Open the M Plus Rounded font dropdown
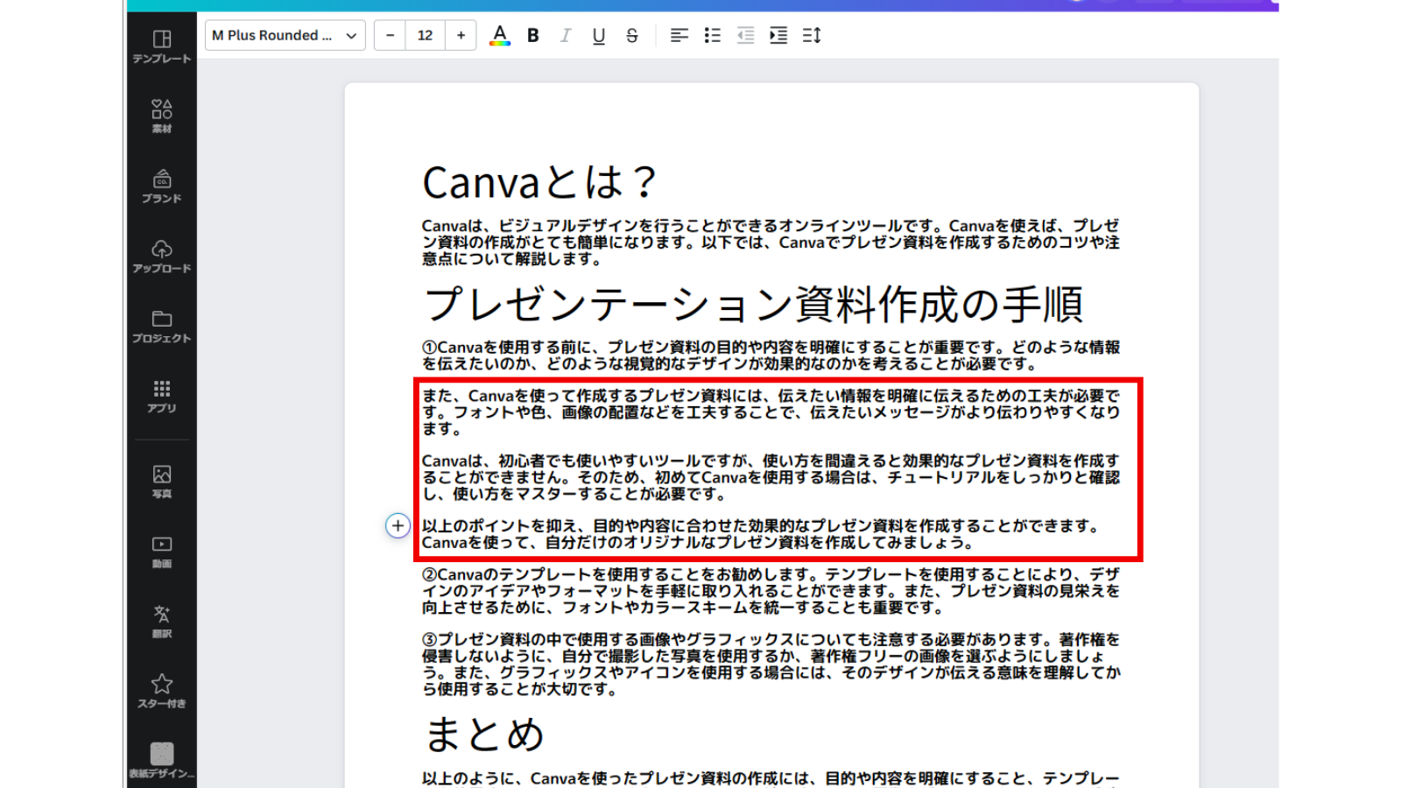This screenshot has height=788, width=1401. point(285,35)
